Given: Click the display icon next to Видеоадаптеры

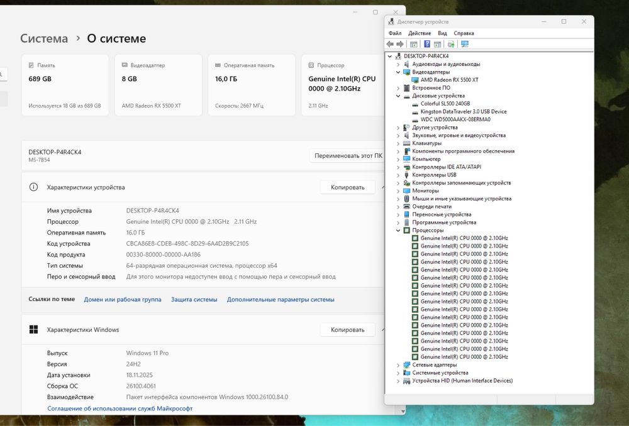Looking at the screenshot, I should coord(406,72).
